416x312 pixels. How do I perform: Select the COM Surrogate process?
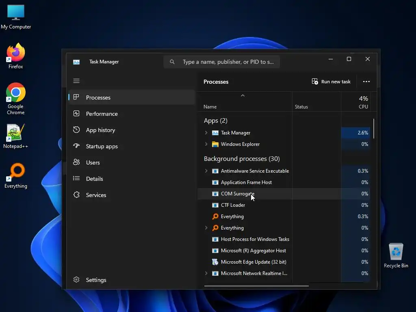[284, 194]
